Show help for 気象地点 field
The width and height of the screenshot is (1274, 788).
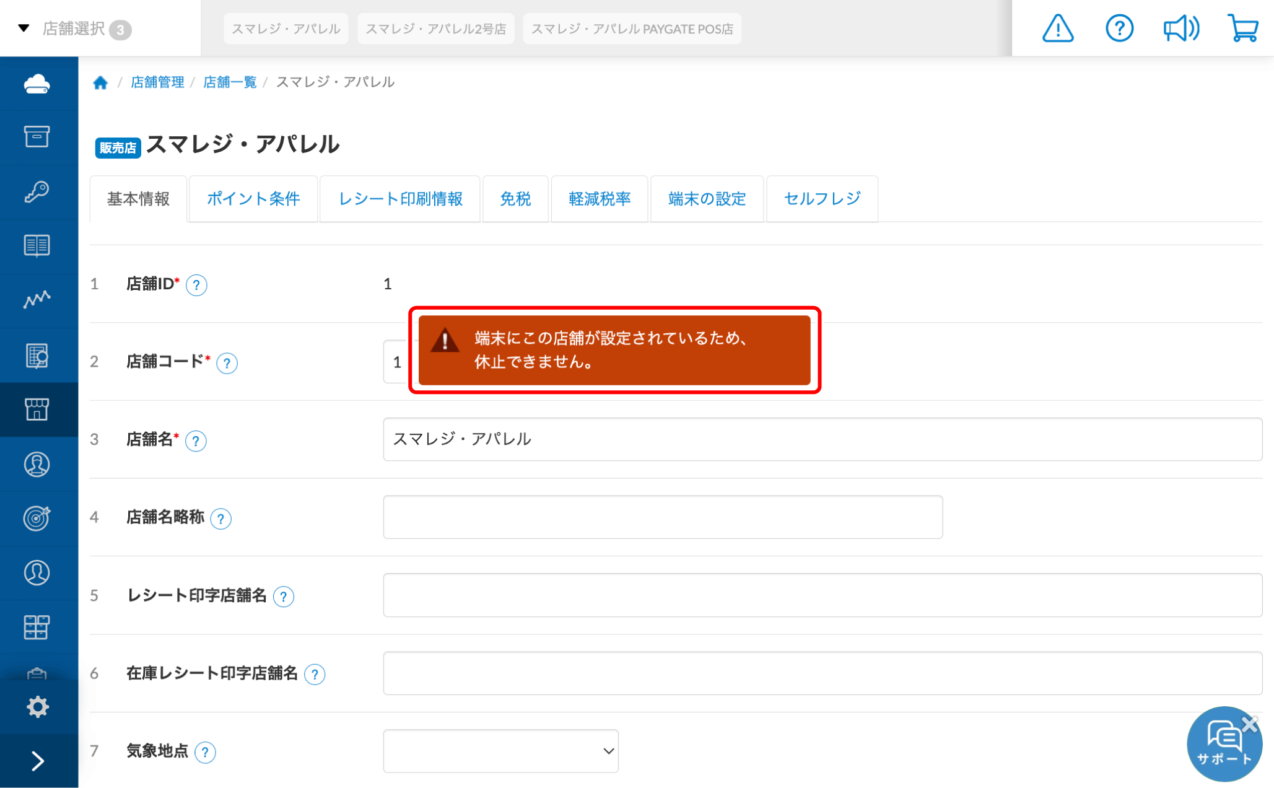(x=205, y=752)
